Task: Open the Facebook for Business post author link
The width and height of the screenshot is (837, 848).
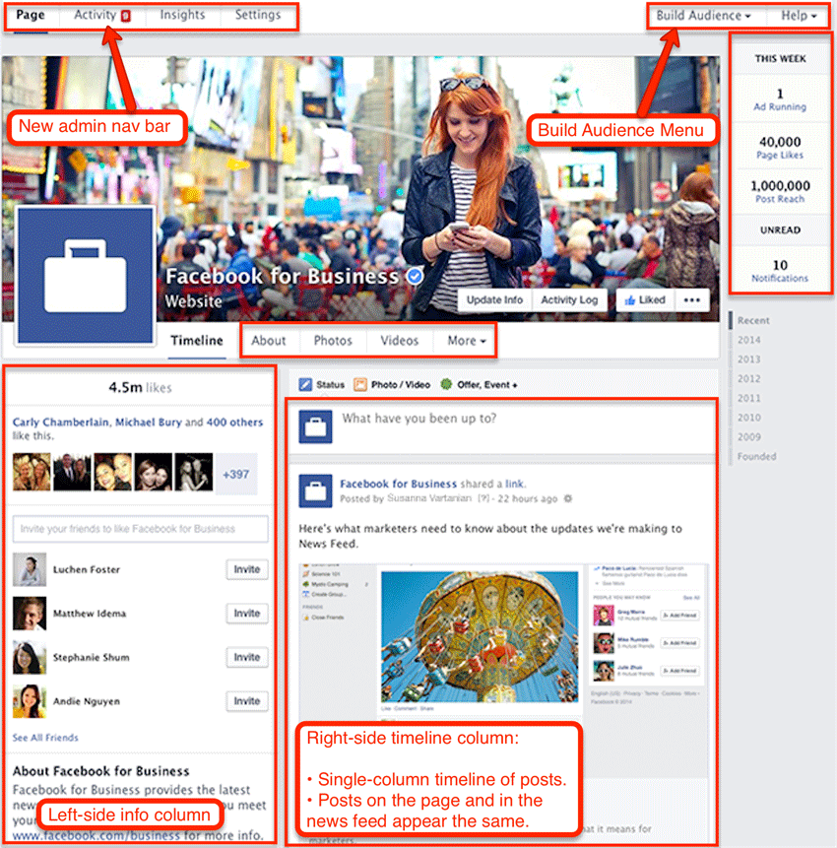Action: click(x=398, y=484)
